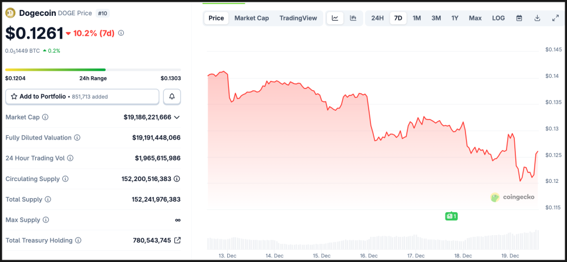Switch to the line chart view icon

(335, 18)
